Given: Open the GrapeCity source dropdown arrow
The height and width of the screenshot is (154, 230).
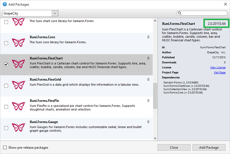Looking at the screenshot, I should [x=55, y=13].
